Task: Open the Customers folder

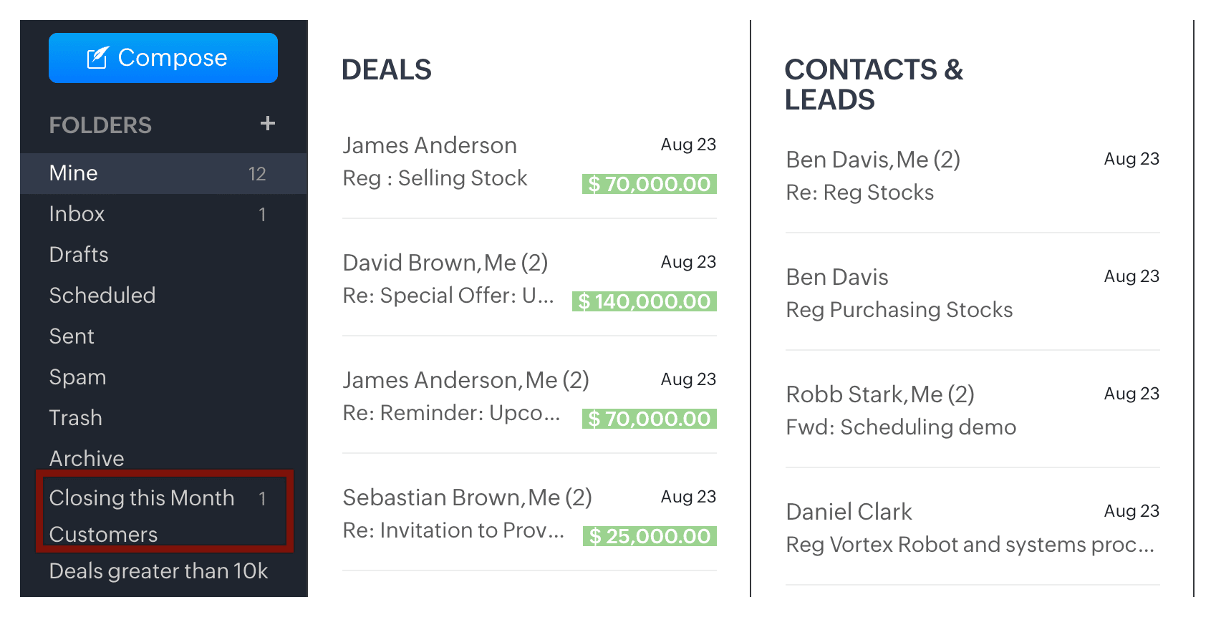Action: tap(103, 535)
